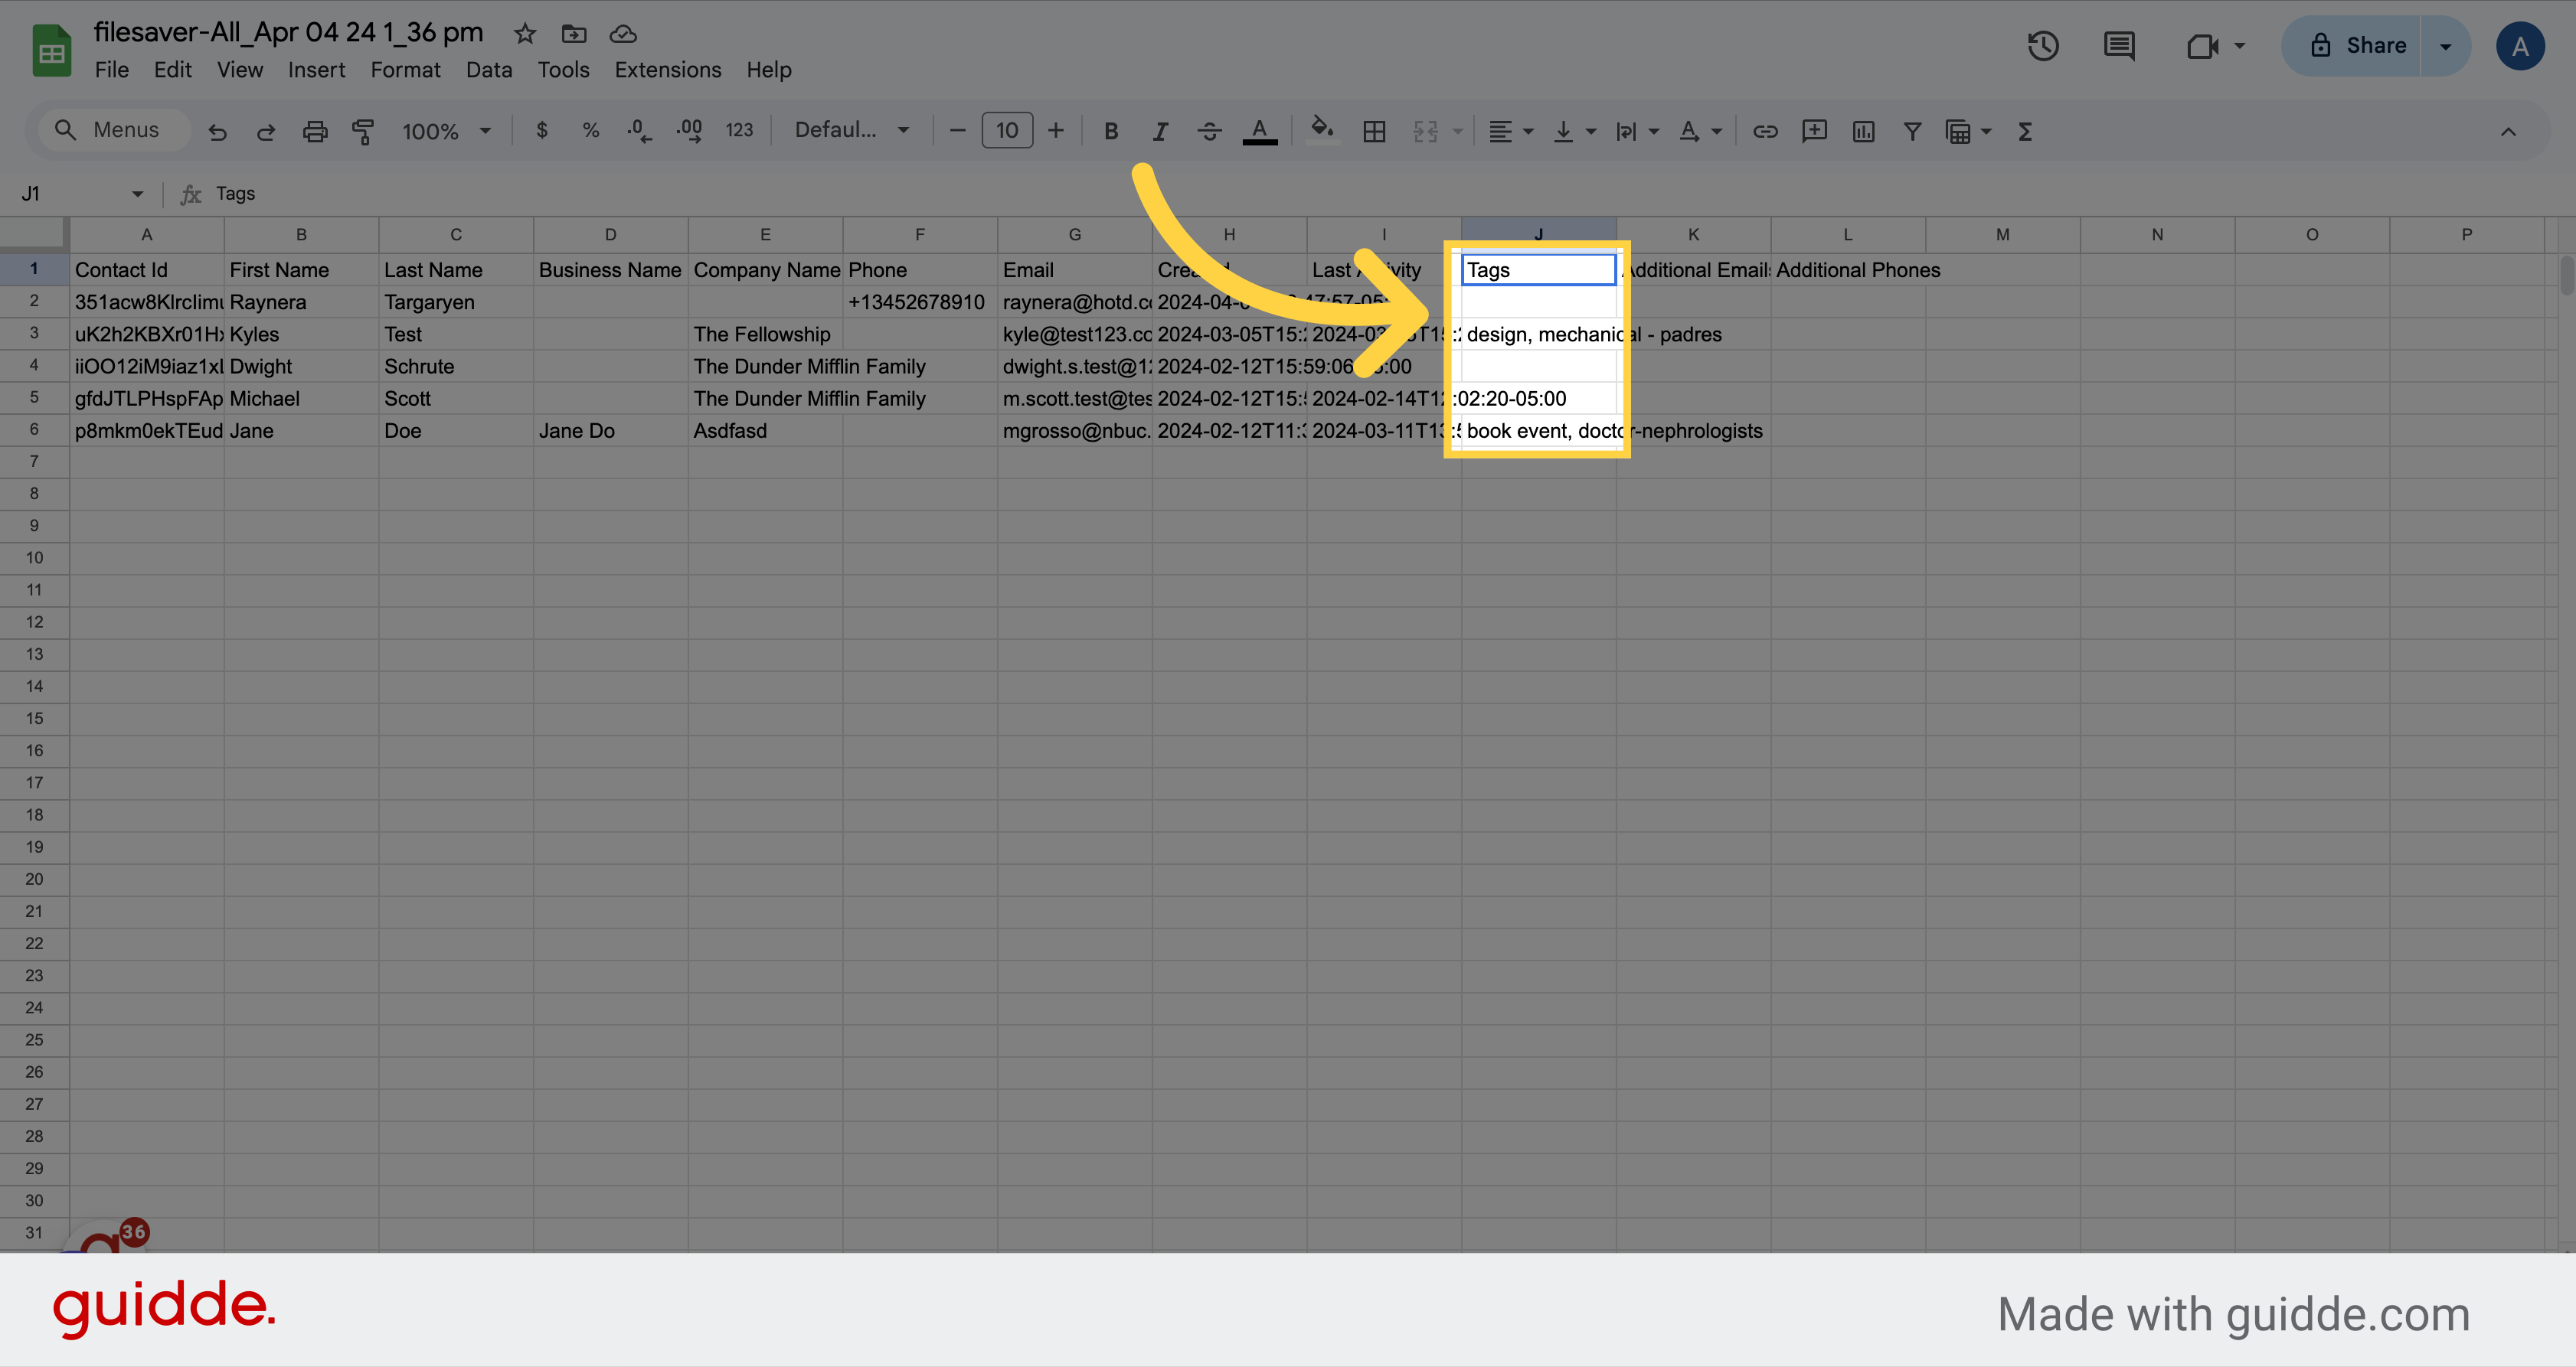2576x1367 pixels.
Task: Expand the Share options arrow
Action: (2445, 46)
